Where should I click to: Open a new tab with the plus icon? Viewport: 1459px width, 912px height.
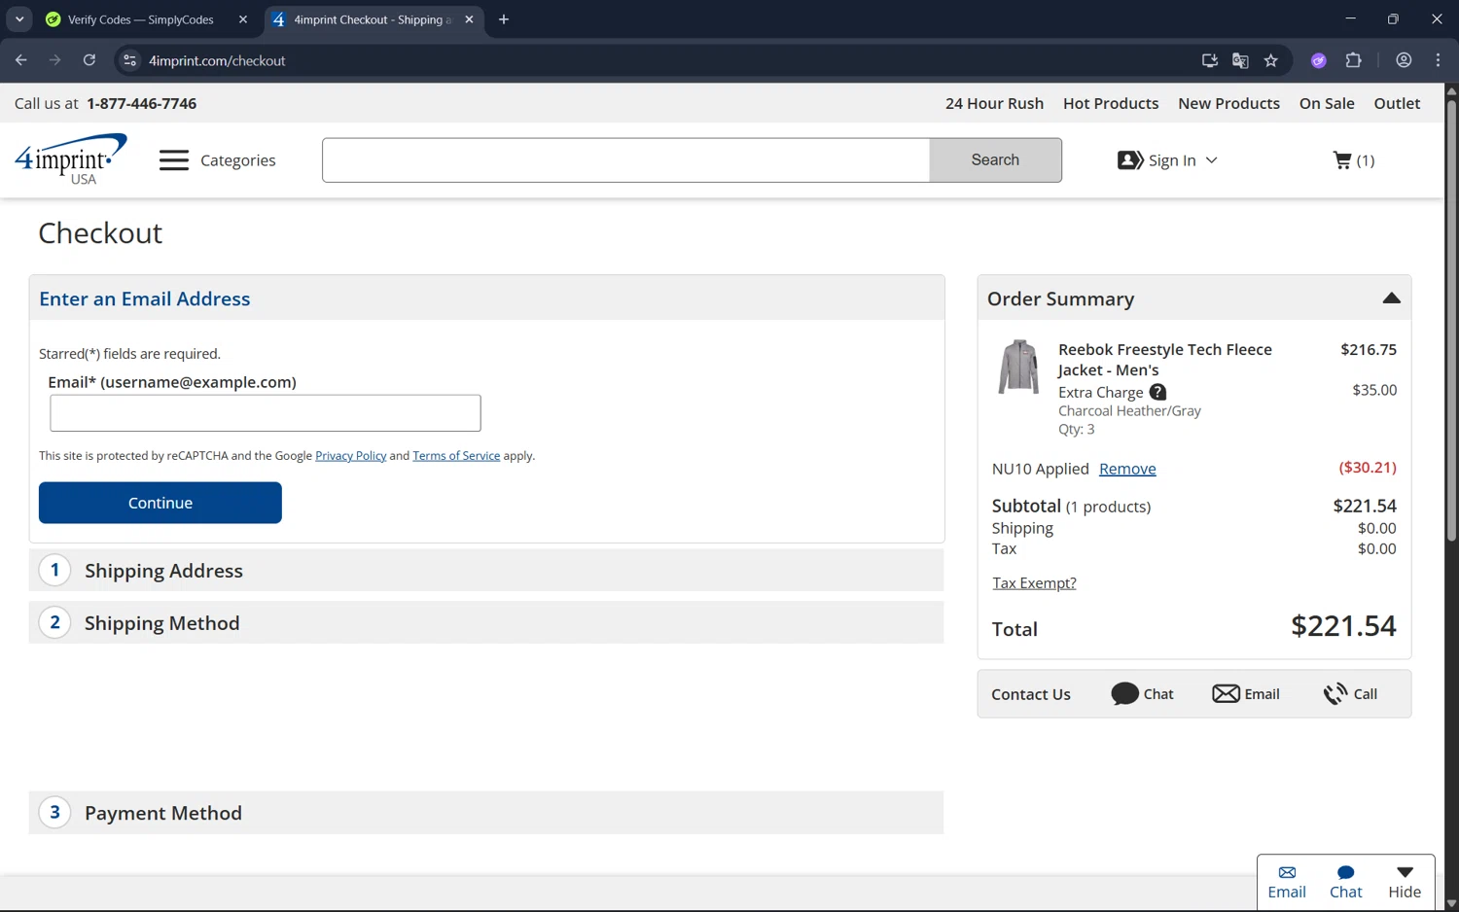[x=504, y=19]
